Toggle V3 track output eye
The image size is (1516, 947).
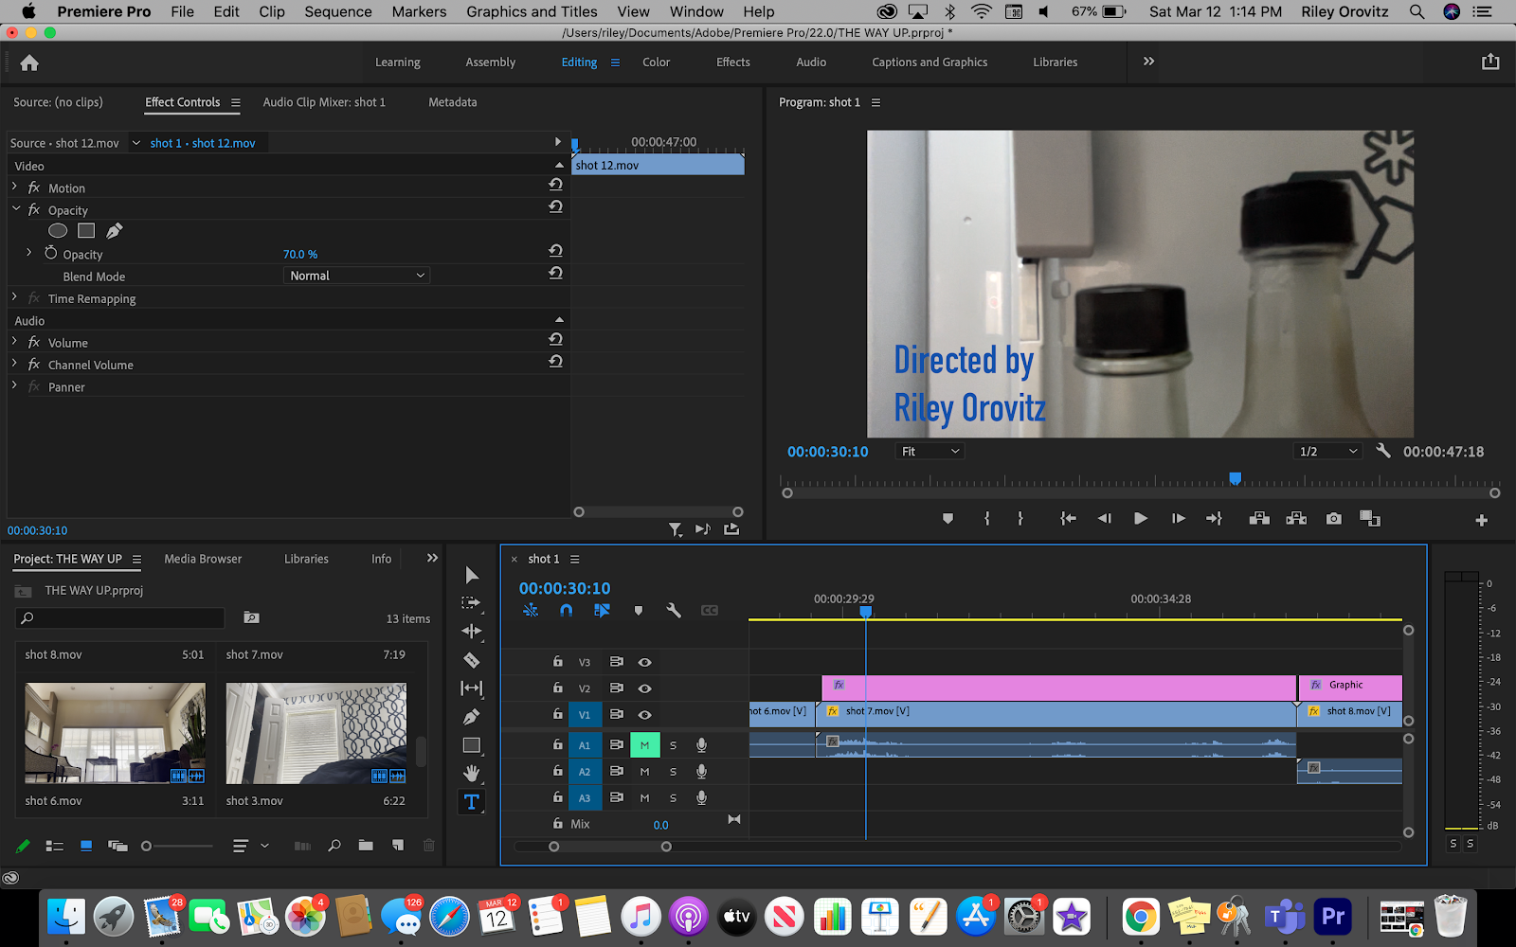click(644, 662)
